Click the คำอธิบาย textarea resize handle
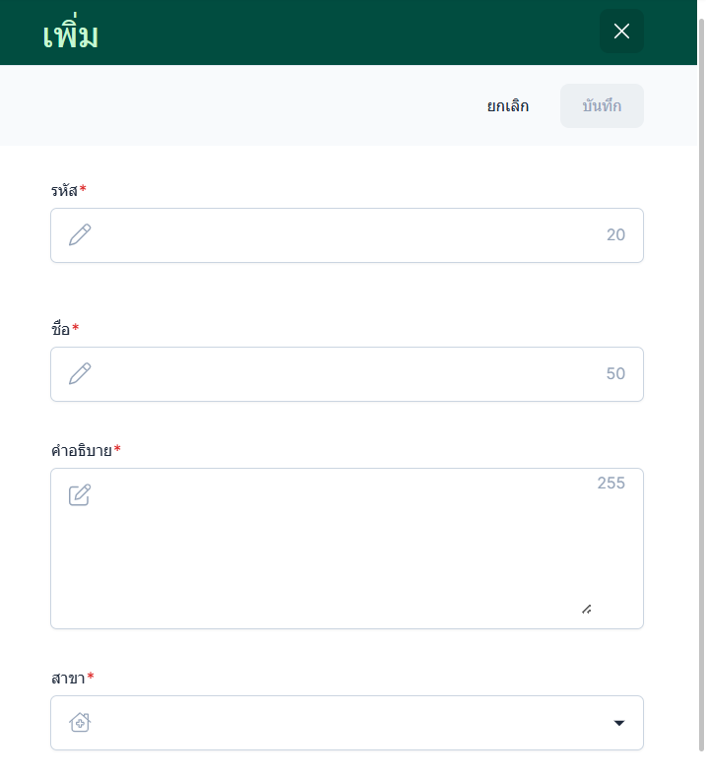The width and height of the screenshot is (706, 778). 586,609
